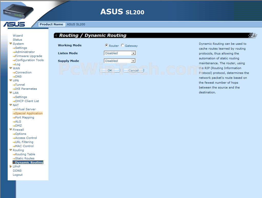The width and height of the screenshot is (262, 198).
Task: Click the ASUS SL200 product name value
Action: pos(76,24)
